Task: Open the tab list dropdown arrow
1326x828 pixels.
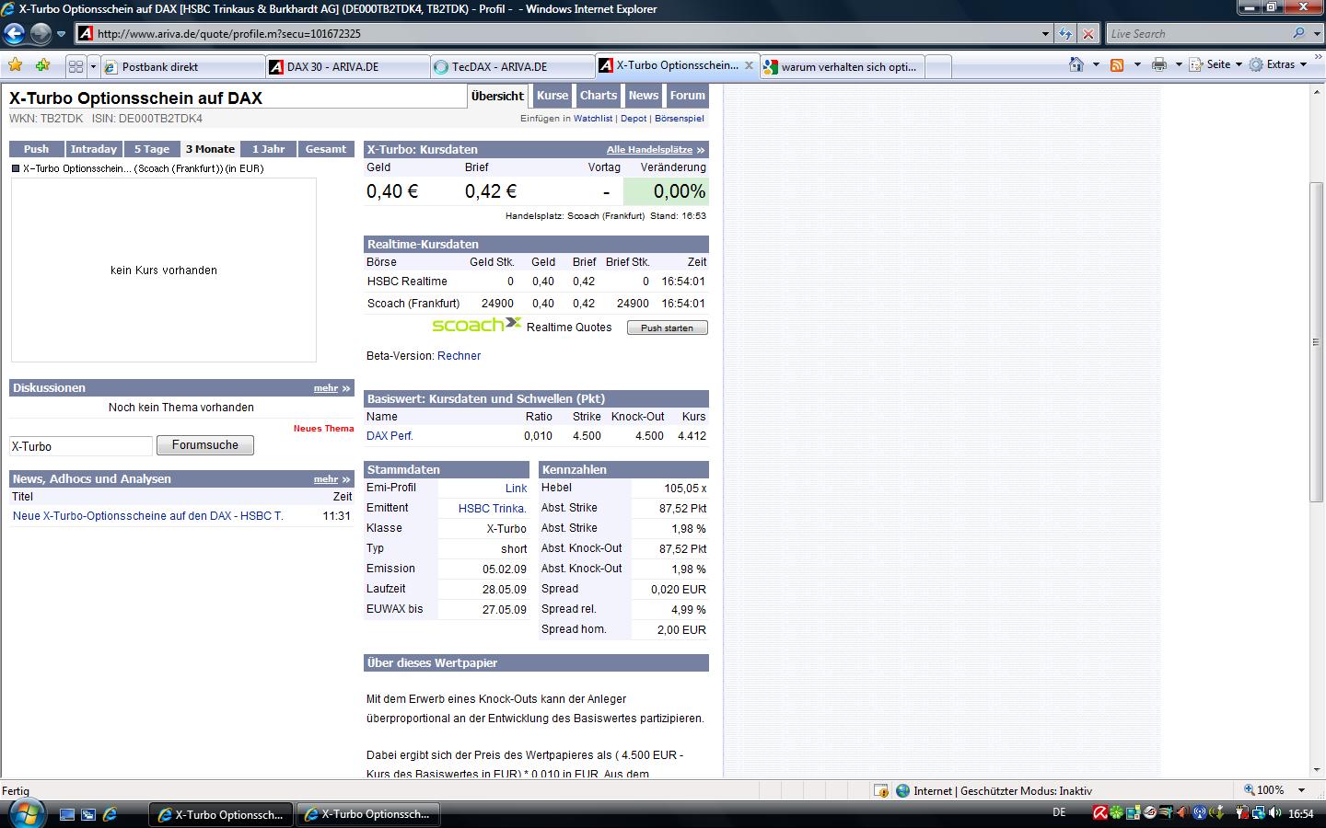Action: (93, 66)
